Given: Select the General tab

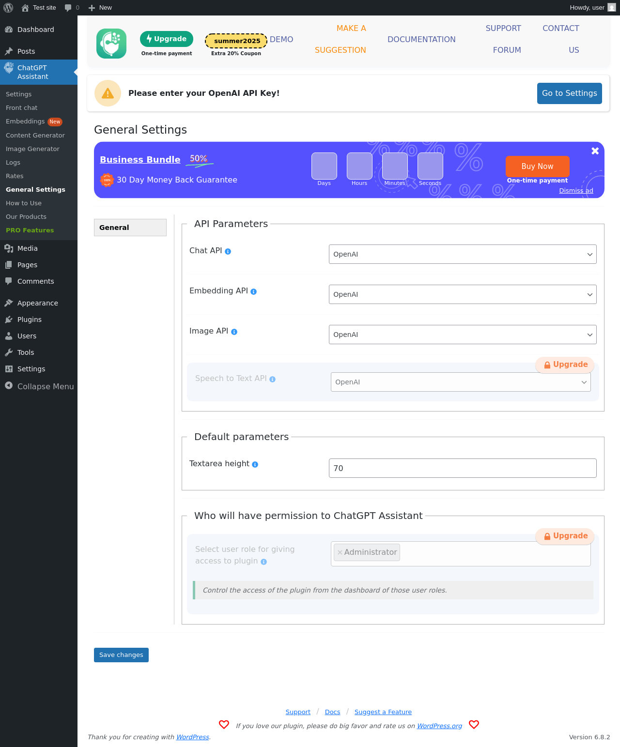Looking at the screenshot, I should [x=130, y=228].
